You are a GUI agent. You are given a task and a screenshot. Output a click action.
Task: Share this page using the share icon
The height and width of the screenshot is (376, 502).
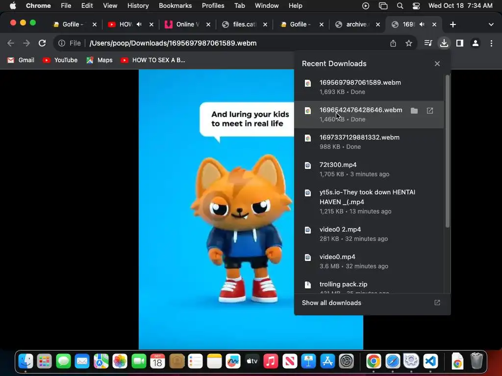(393, 43)
